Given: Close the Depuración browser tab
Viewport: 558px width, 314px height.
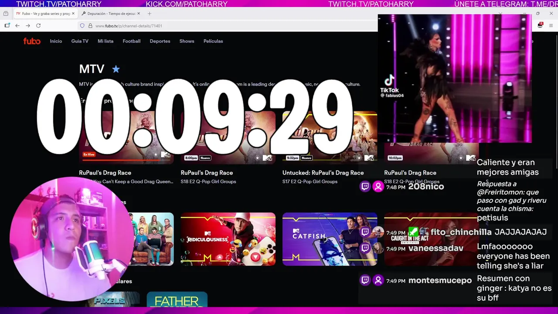Looking at the screenshot, I should pyautogui.click(x=139, y=14).
